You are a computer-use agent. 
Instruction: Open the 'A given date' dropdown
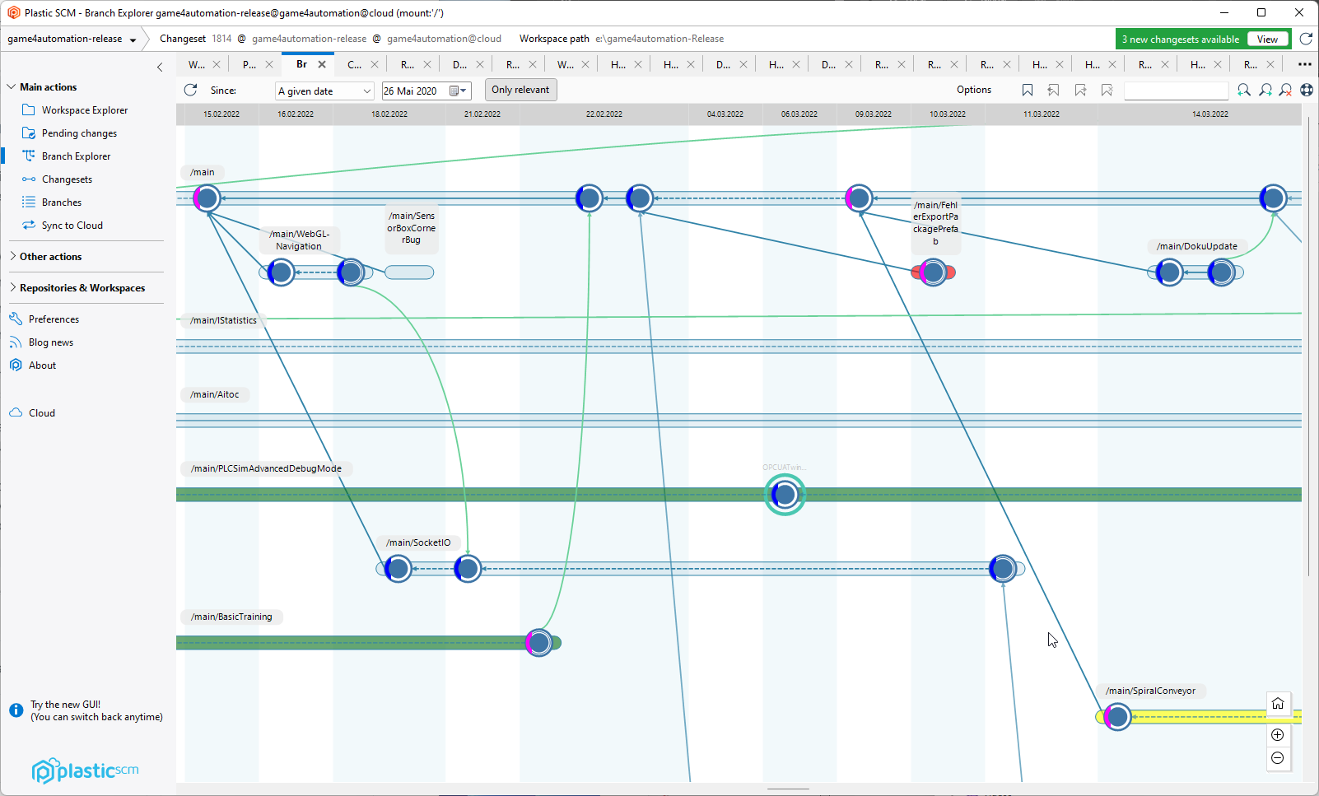pos(324,91)
